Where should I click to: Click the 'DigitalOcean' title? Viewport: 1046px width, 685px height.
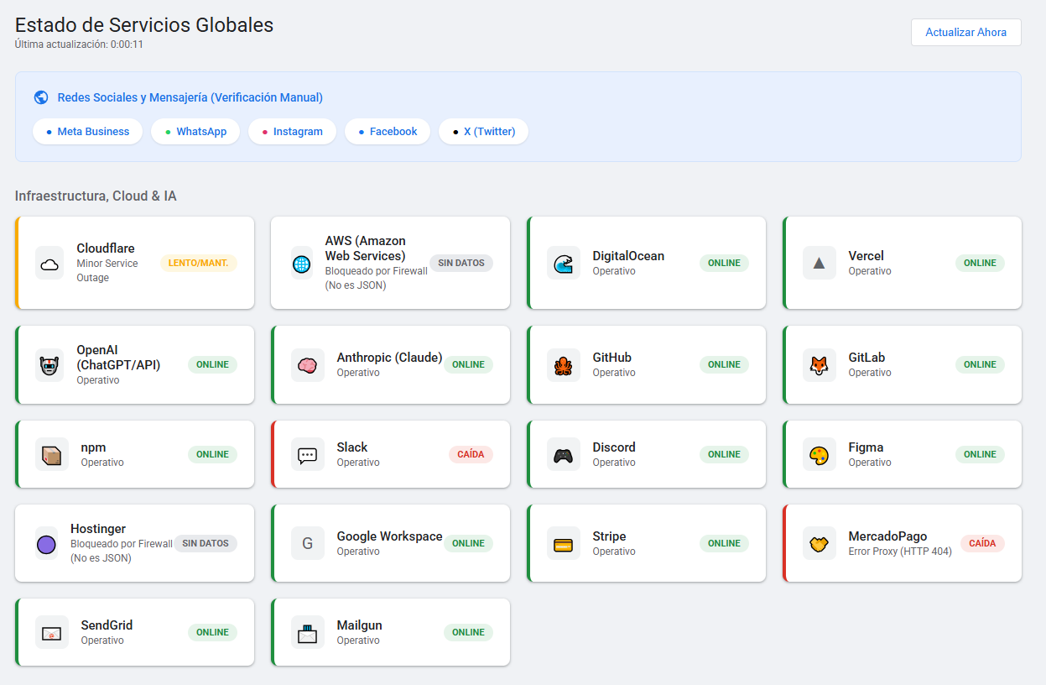[628, 256]
